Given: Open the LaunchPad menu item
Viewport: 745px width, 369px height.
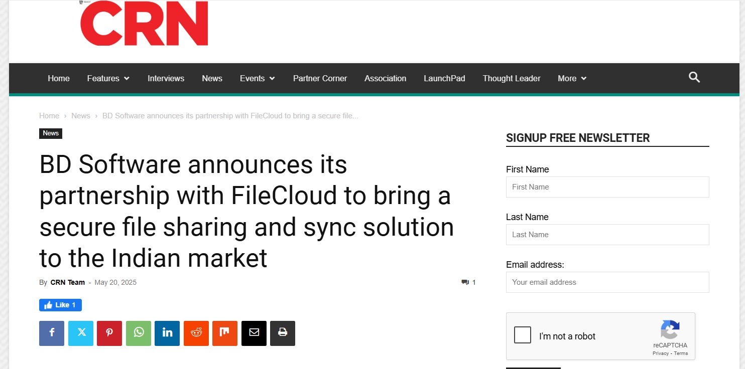Looking at the screenshot, I should (x=444, y=78).
